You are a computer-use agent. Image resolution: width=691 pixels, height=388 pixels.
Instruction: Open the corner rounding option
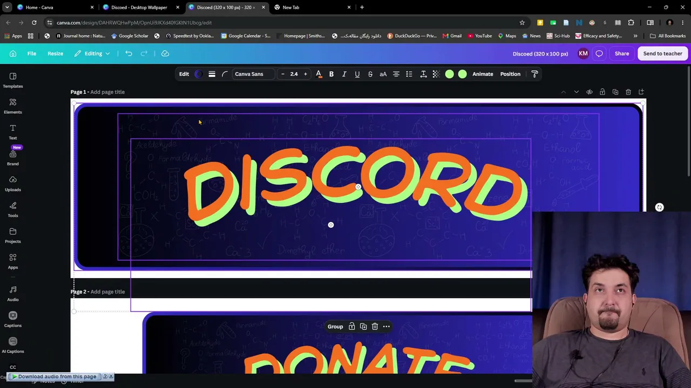(x=225, y=74)
